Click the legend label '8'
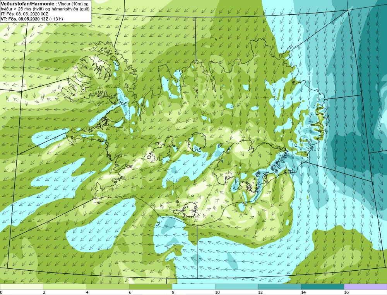The height and width of the screenshot is (295, 387). pyautogui.click(x=173, y=292)
